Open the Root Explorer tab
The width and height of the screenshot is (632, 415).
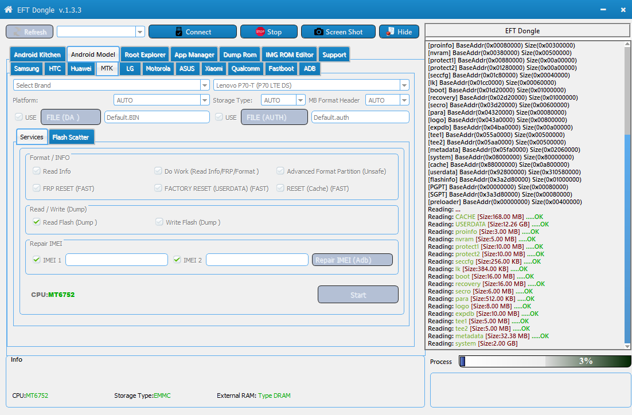(145, 55)
